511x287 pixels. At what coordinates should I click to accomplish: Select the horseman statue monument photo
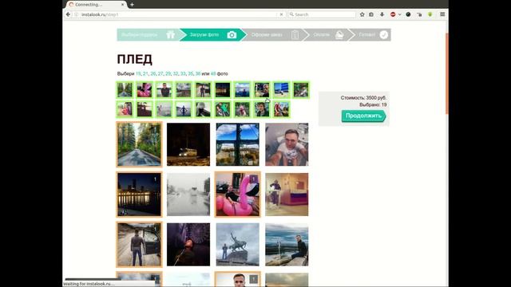pos(238,245)
